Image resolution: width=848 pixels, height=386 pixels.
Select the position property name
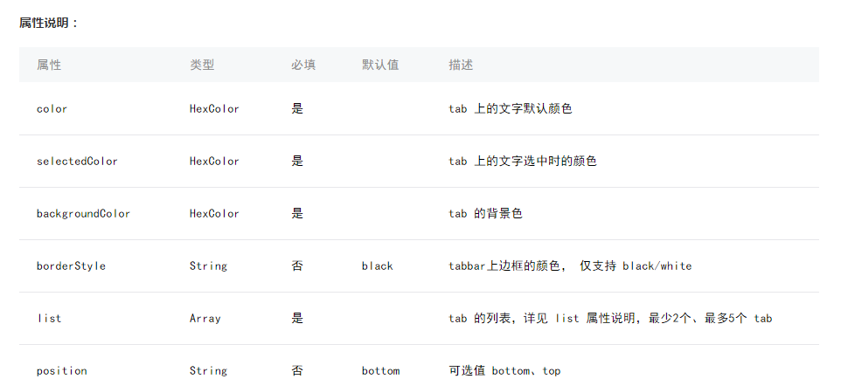(x=62, y=371)
